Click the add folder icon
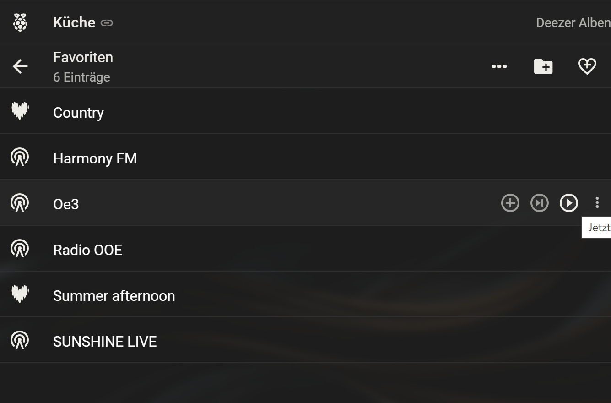This screenshot has height=403, width=611. 543,66
